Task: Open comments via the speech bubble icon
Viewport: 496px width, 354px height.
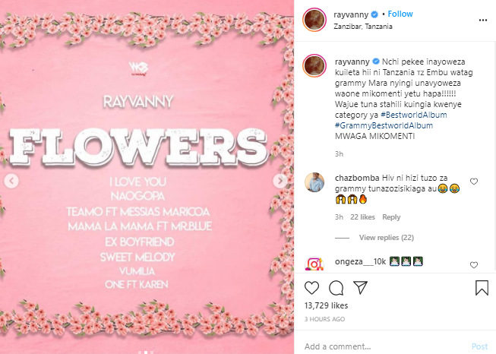Action: click(336, 288)
